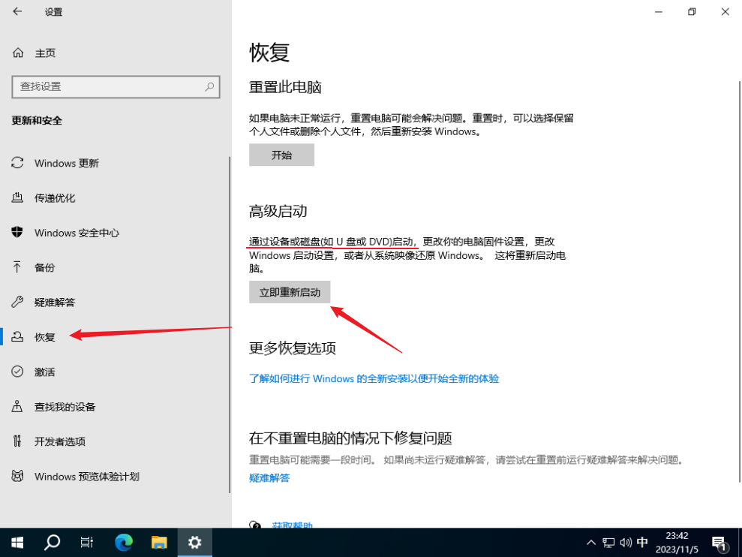Screen dimensions: 742x557
Task: Open the notification center icon
Action: pos(719,543)
